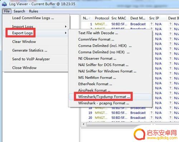Sort by the Dest M... column header
The image size is (179, 142).
point(138,18)
